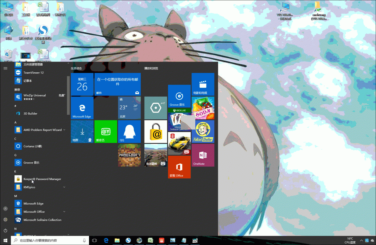The image size is (376, 245).
Task: Select the 此电脑 desktop icon
Action: 9,9
